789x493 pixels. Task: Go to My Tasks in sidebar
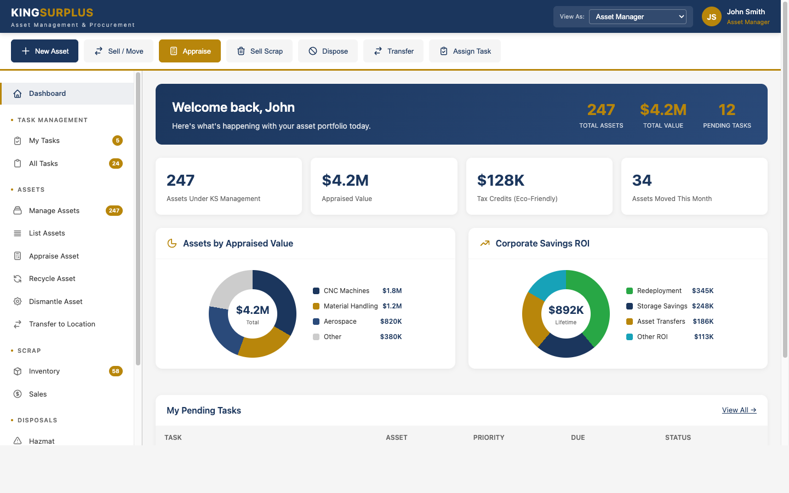pos(44,141)
